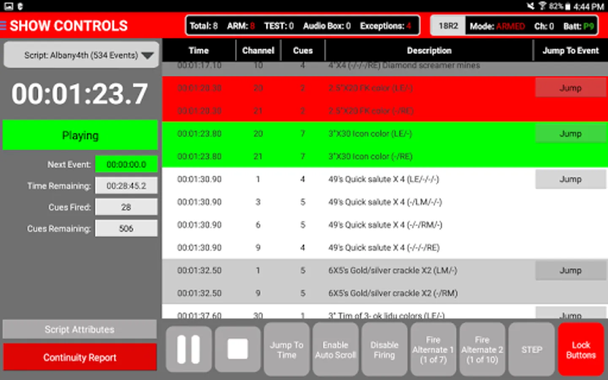
Task: Select the Time Remaining field 00:28:45.2
Action: 126,186
